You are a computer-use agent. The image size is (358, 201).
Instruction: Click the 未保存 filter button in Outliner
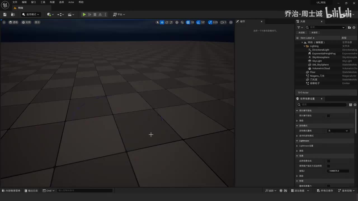[314, 33]
